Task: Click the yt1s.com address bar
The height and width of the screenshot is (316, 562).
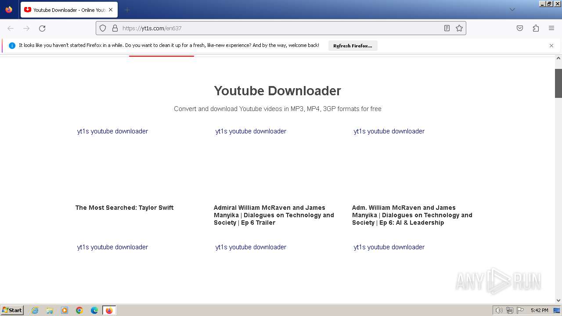Action: point(281,28)
